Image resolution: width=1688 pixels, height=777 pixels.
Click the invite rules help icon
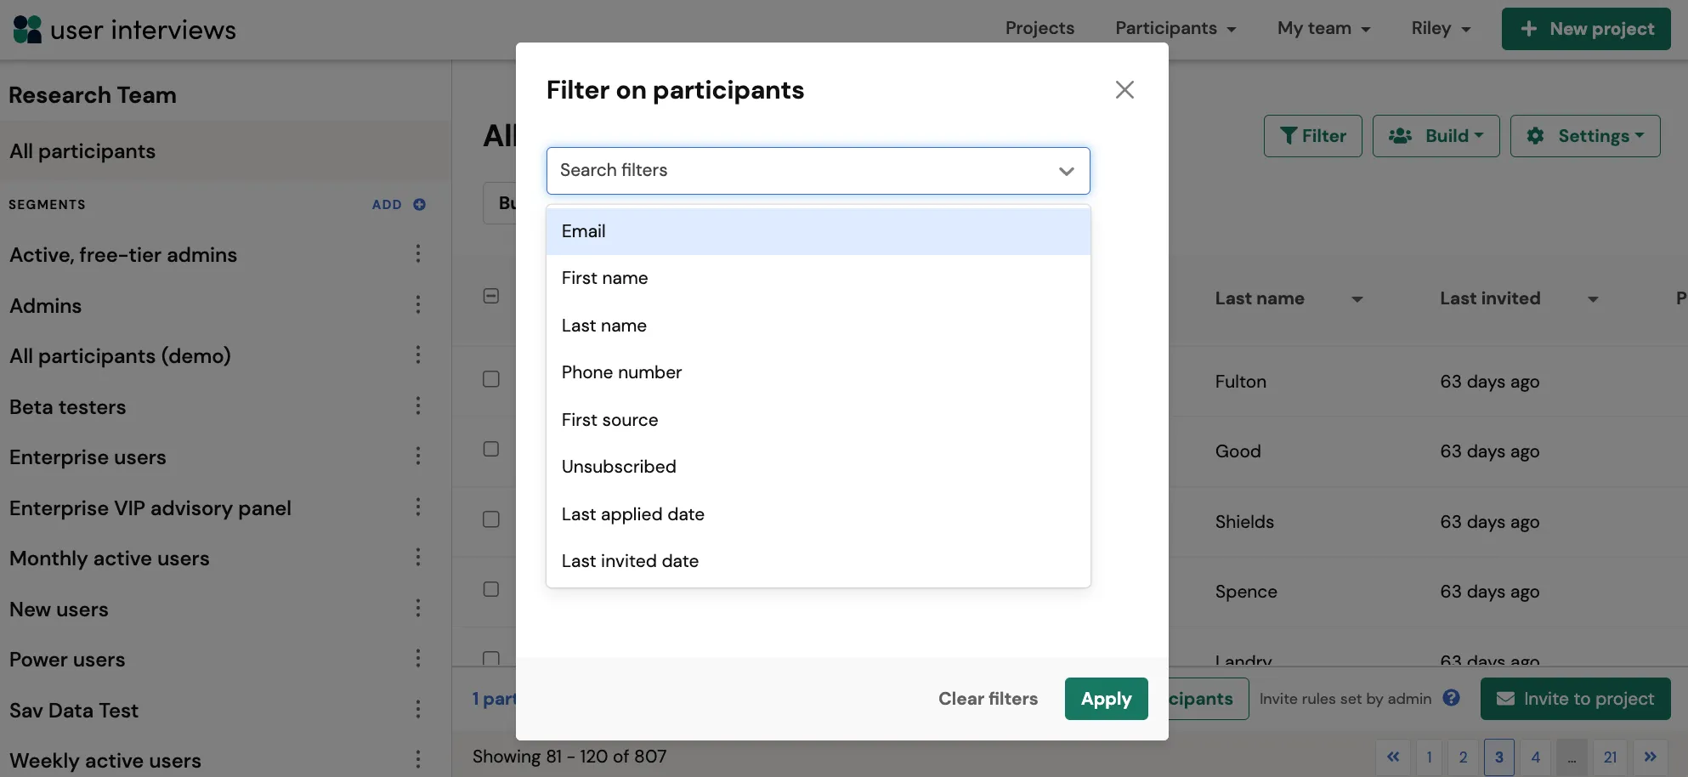coord(1452,698)
